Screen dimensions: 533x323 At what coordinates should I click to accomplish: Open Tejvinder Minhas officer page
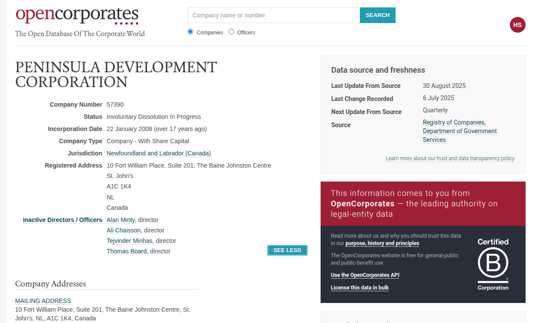pyautogui.click(x=130, y=241)
